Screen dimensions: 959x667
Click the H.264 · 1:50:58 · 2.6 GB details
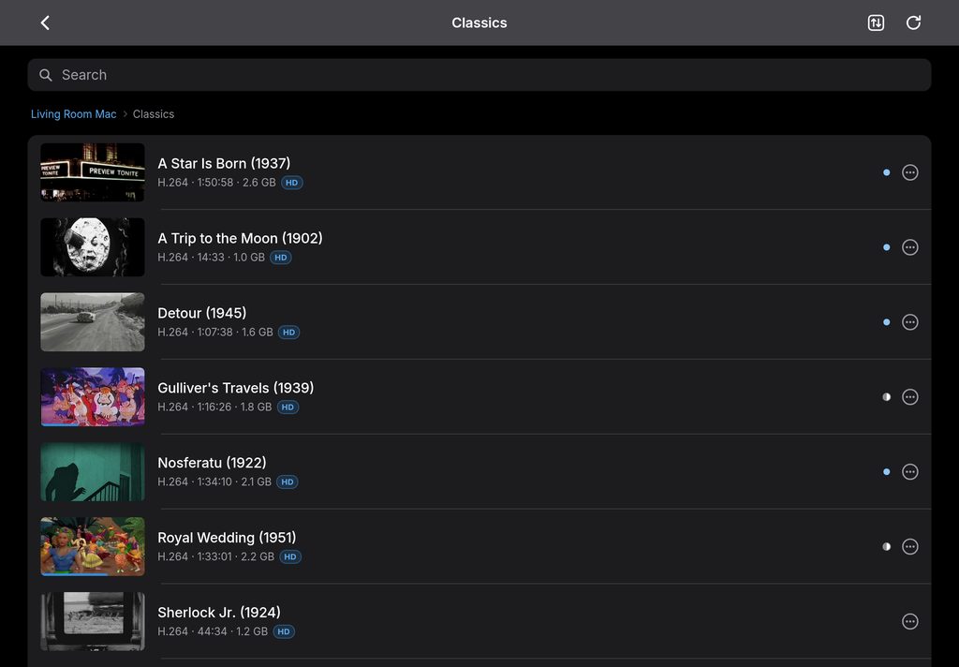pos(216,183)
